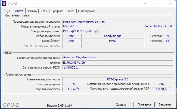The height and width of the screenshot is (109, 177).
Task: Select the Текущая скорость 5.0 GT/s value
Action: pos(73,89)
